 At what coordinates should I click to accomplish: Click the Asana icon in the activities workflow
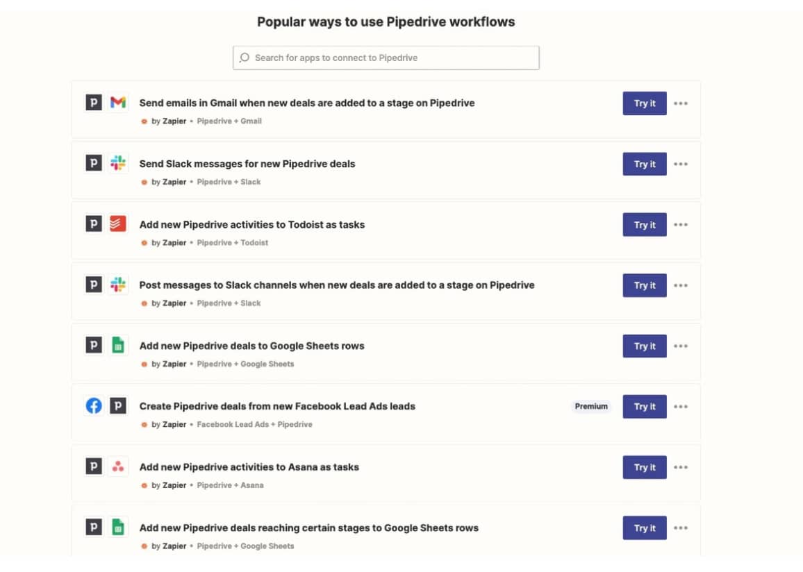pyautogui.click(x=117, y=466)
